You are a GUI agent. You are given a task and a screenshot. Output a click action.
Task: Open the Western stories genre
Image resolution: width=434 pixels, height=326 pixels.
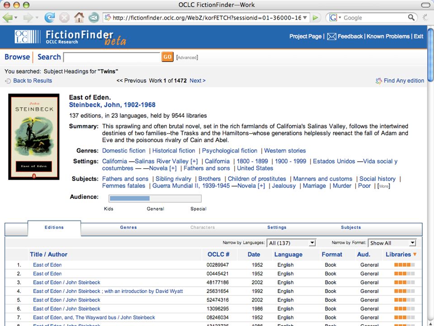coord(285,150)
